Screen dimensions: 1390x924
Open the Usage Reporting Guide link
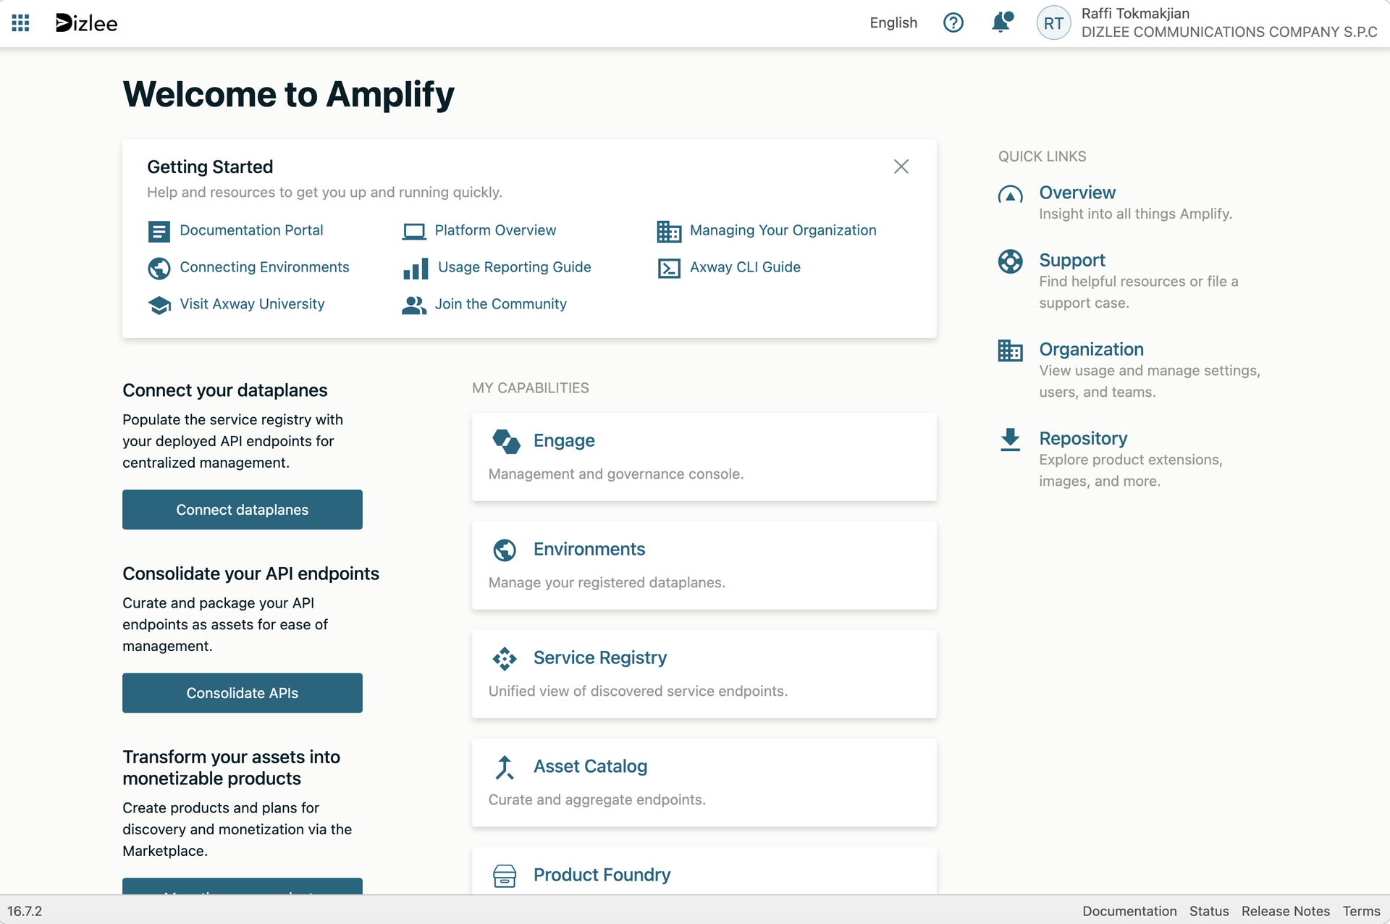514,267
